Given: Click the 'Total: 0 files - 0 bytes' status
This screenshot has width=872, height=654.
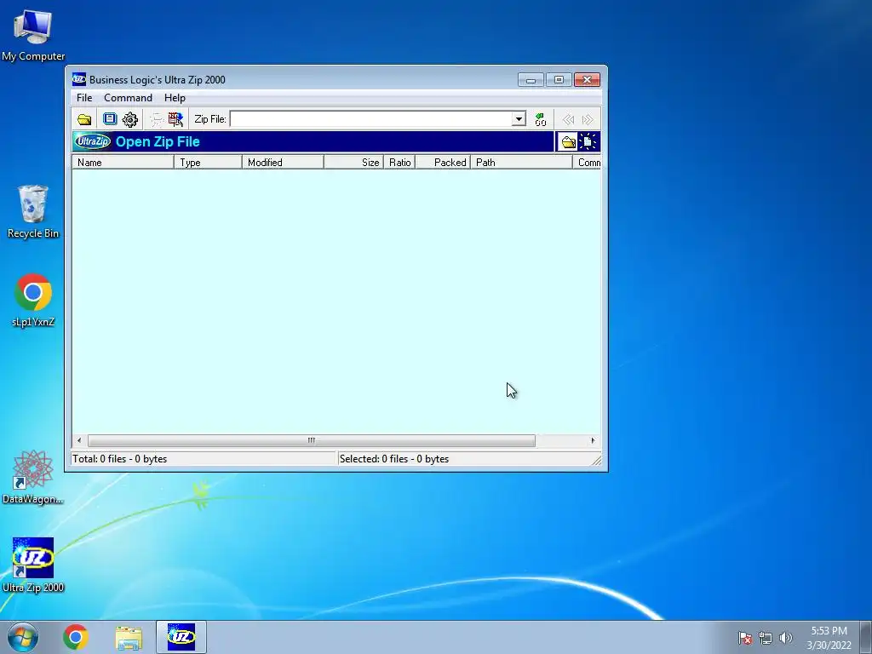Looking at the screenshot, I should tap(119, 459).
